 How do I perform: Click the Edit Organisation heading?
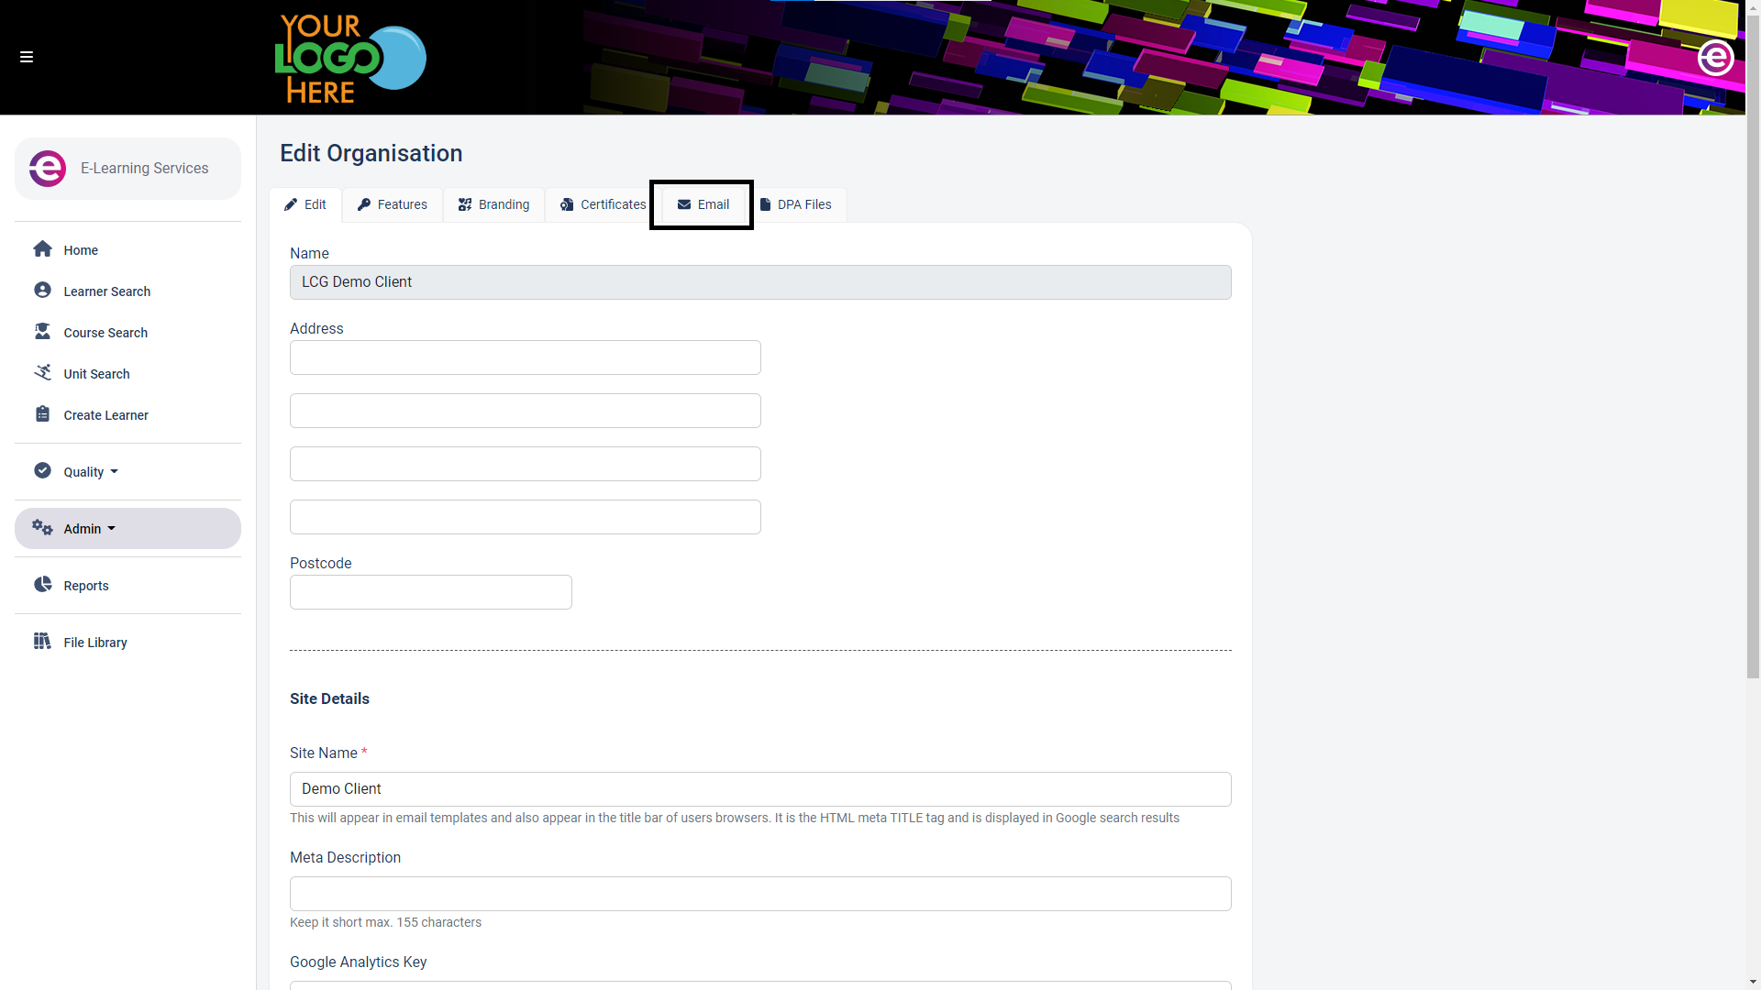[x=371, y=153]
